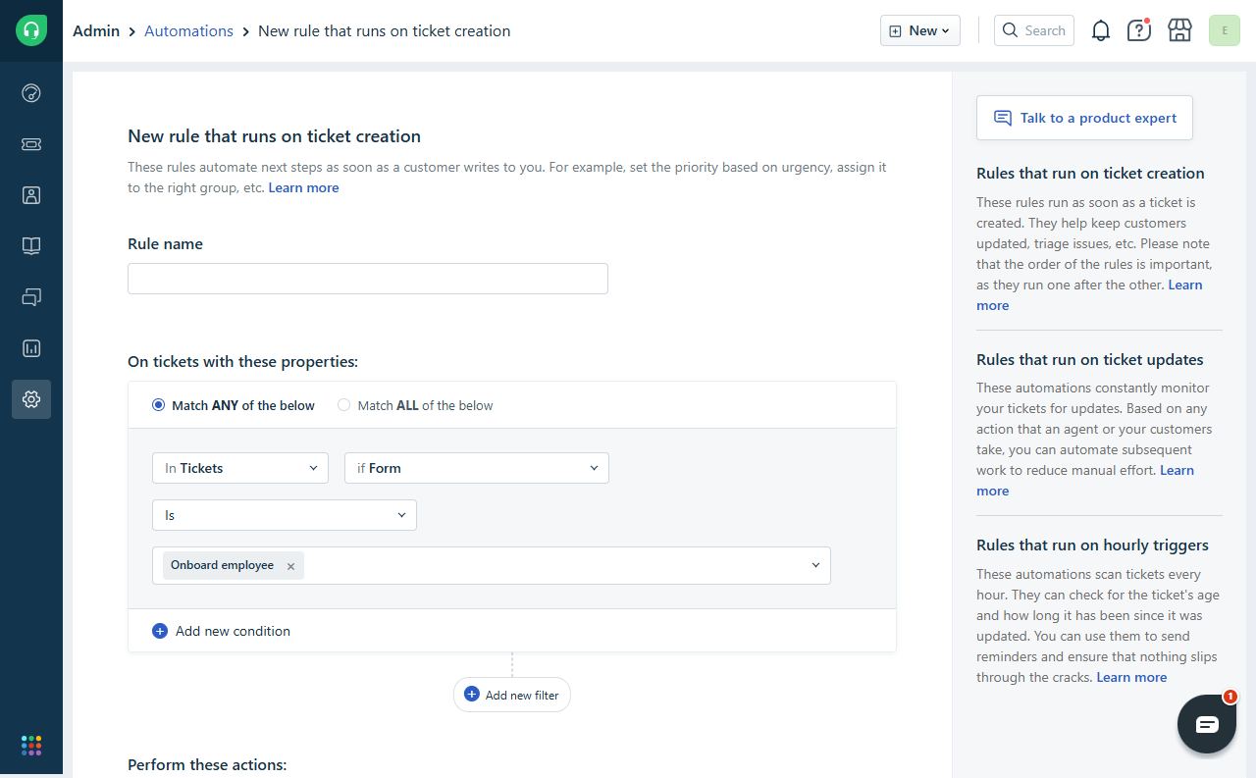
Task: Open Learn more under rule description
Action: tap(303, 187)
